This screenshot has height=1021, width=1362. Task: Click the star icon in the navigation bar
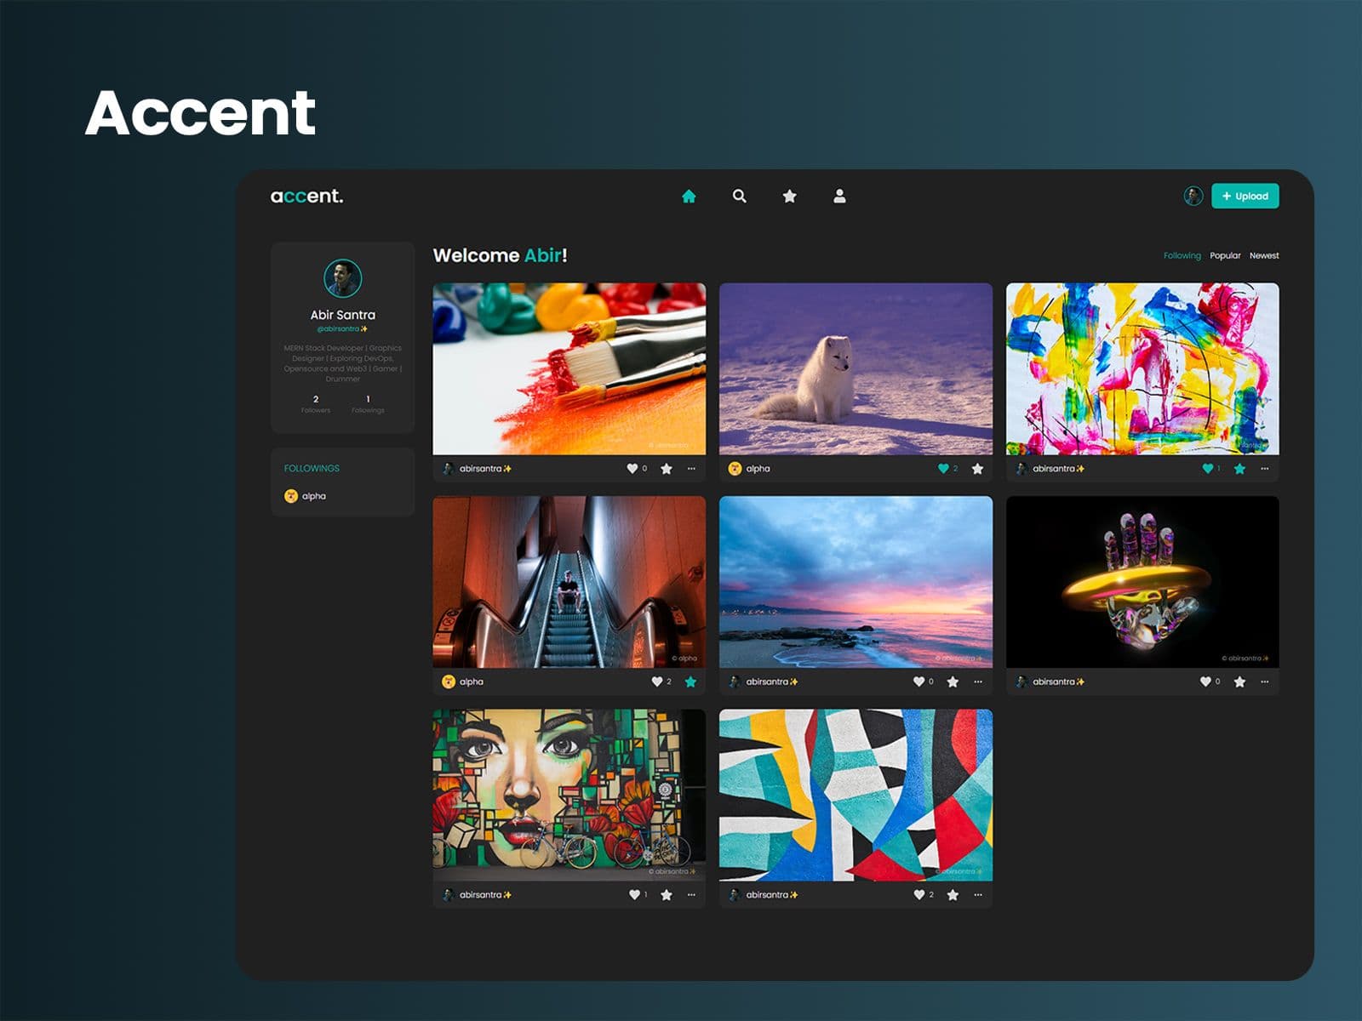pyautogui.click(x=790, y=197)
